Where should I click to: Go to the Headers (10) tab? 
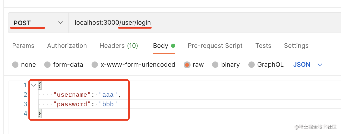tap(119, 46)
